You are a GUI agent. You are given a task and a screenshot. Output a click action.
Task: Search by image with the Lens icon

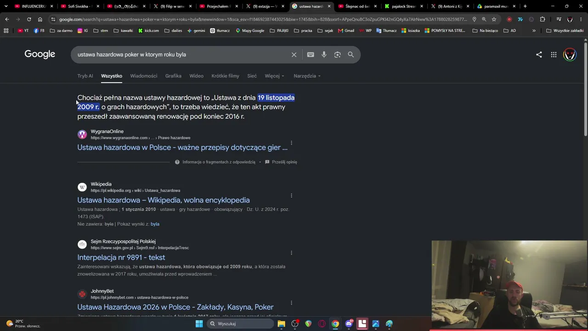click(338, 55)
